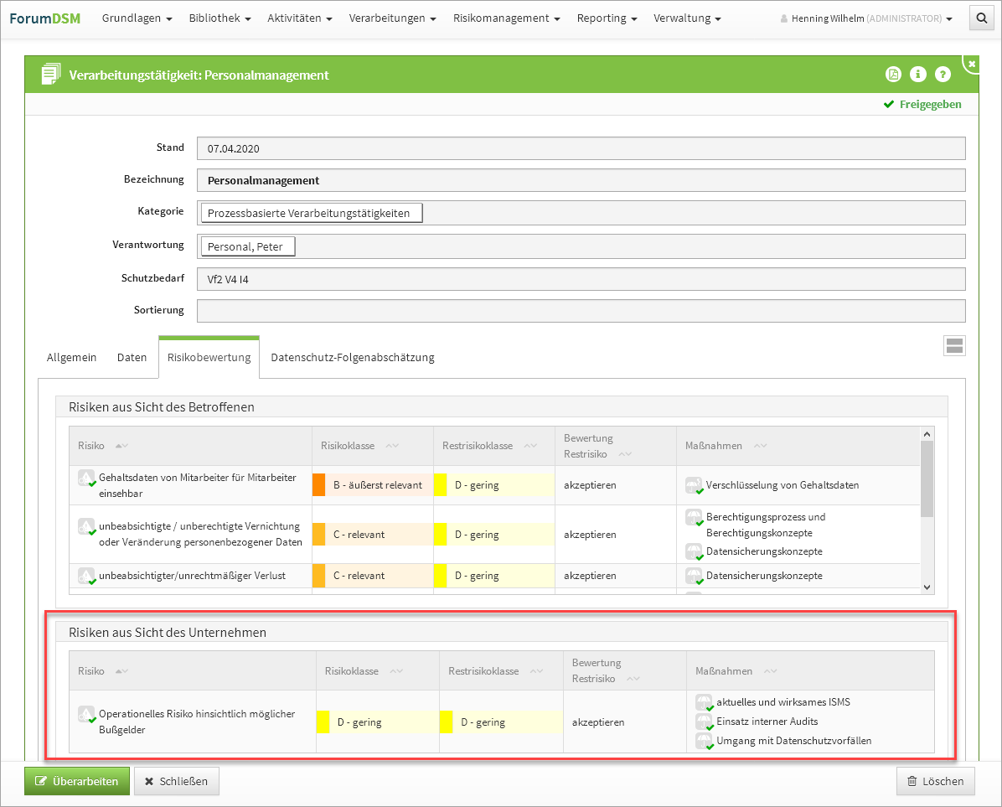This screenshot has height=807, width=1002.
Task: Click the layout view icon beside tabs
Action: click(x=954, y=346)
